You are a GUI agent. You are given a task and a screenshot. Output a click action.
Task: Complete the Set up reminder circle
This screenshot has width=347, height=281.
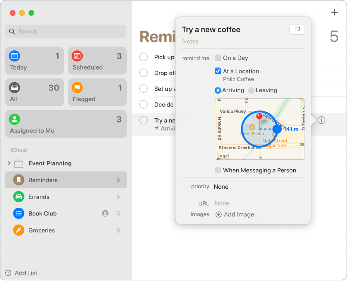(143, 89)
